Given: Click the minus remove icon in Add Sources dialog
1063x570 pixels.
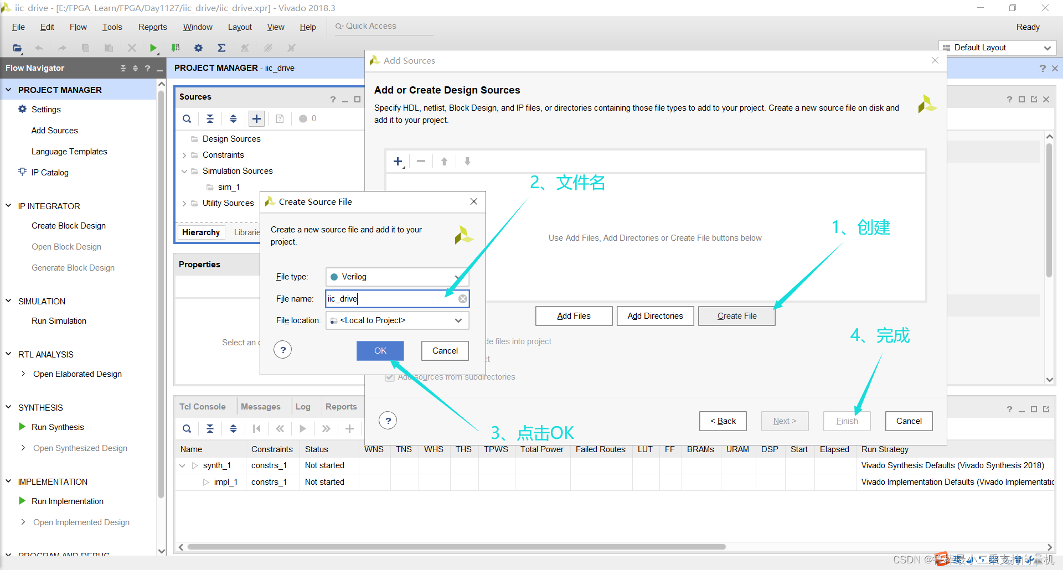Looking at the screenshot, I should (421, 162).
